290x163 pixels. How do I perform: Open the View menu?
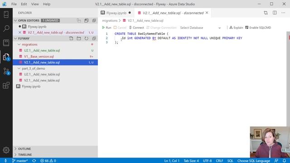[35, 4]
